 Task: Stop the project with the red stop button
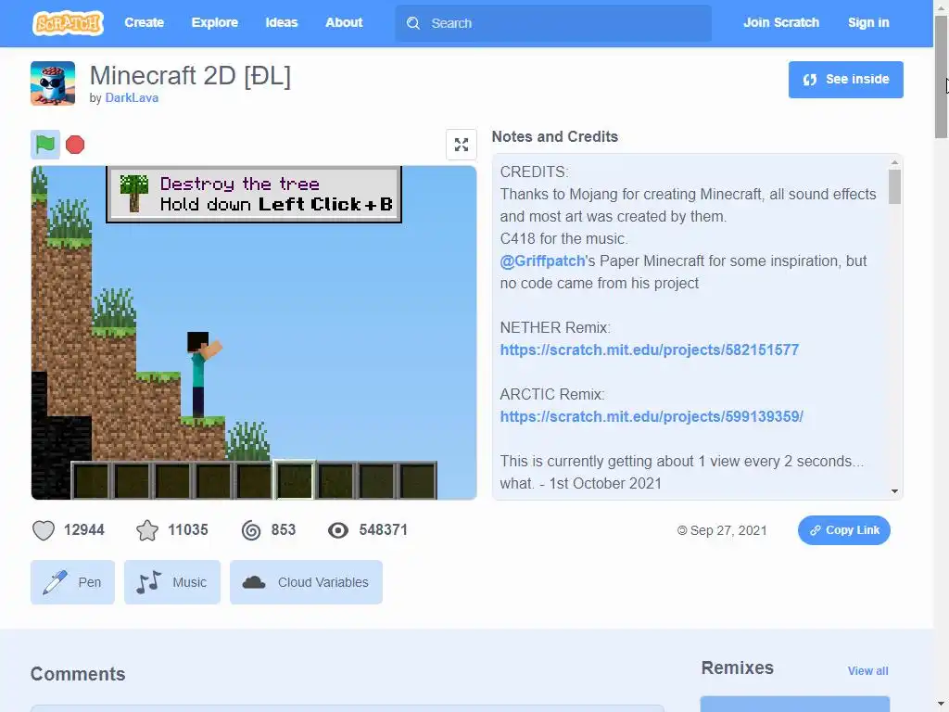coord(75,145)
